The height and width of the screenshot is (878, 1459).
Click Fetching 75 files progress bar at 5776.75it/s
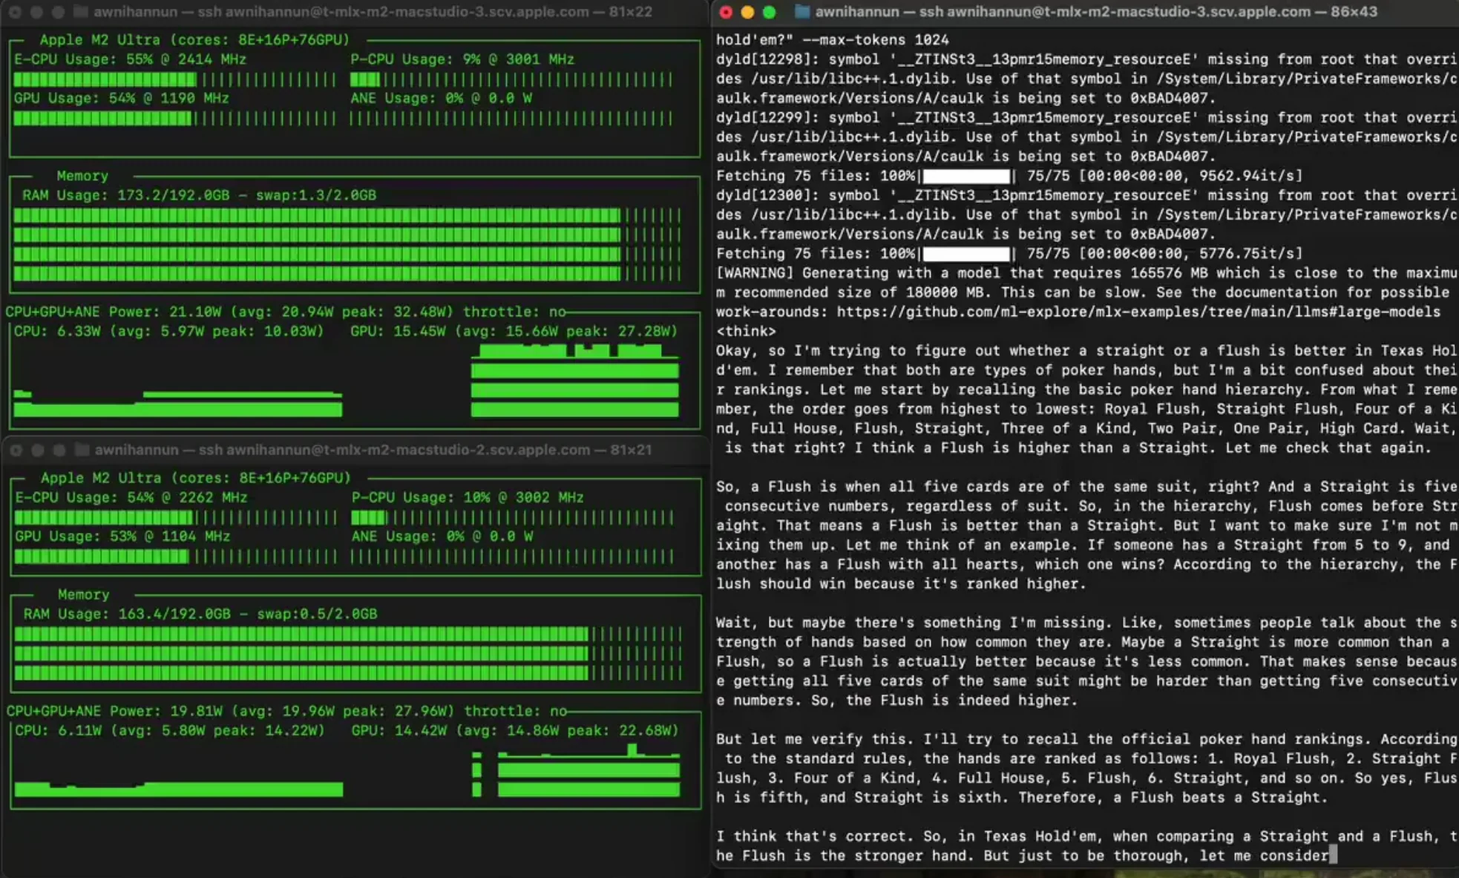[966, 254]
